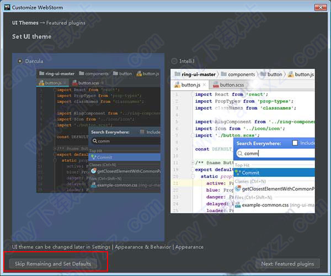Click the ring-ui-master folder icon in IntelliJ preview
Screen dimensions: 331x276
pyautogui.click(x=178, y=74)
